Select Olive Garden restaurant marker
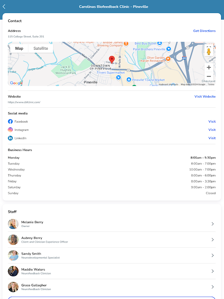 pos(168,59)
